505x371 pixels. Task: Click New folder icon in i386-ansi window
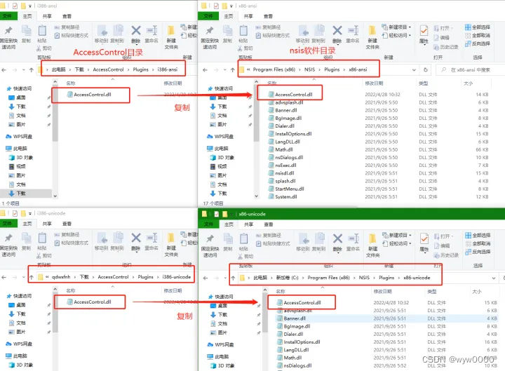pos(171,37)
